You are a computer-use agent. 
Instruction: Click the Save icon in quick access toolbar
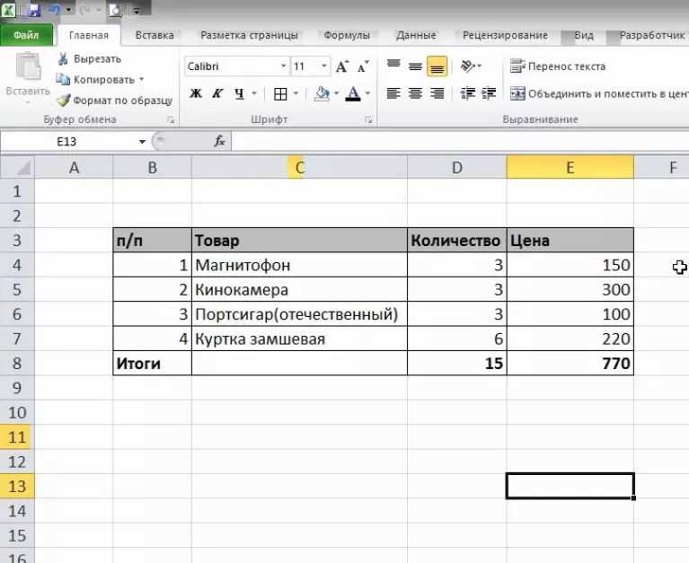click(x=34, y=9)
